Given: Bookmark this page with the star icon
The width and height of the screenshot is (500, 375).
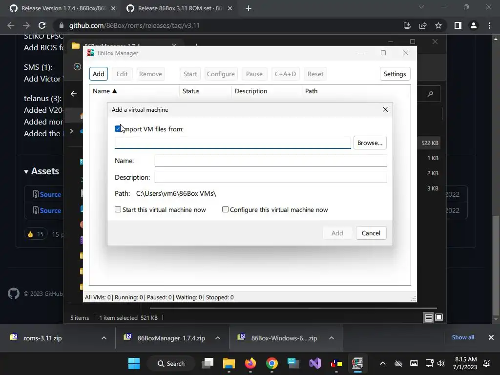Looking at the screenshot, I should 438,25.
